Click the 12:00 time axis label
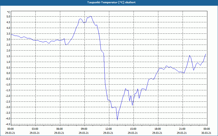 coord(108,129)
